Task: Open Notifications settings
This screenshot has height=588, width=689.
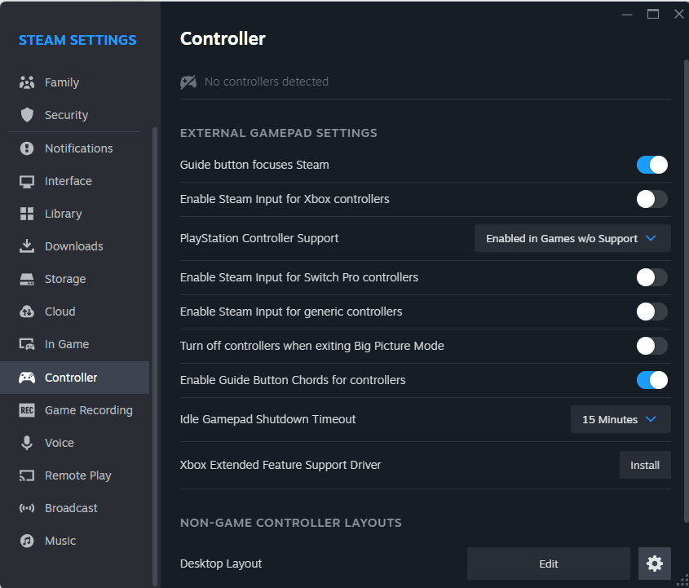Action: [x=75, y=148]
